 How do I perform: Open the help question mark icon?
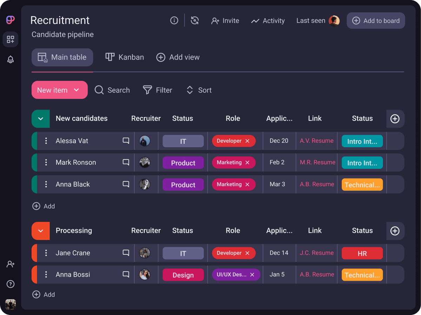coord(11,284)
